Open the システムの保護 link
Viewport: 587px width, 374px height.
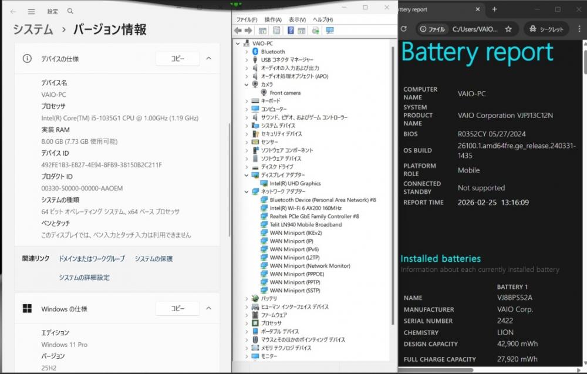click(x=153, y=258)
